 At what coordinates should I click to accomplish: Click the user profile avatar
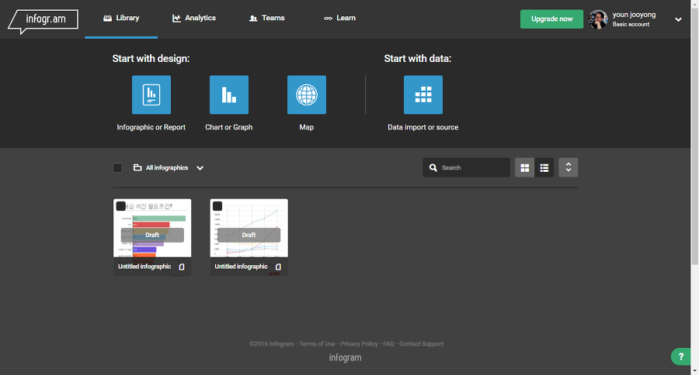tap(598, 19)
